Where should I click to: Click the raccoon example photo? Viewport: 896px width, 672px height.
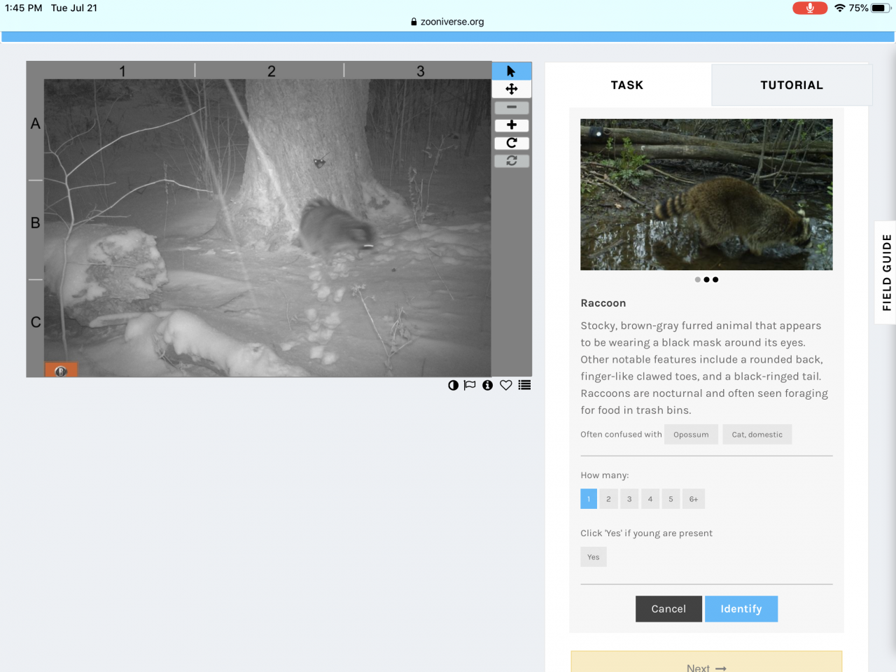(706, 195)
